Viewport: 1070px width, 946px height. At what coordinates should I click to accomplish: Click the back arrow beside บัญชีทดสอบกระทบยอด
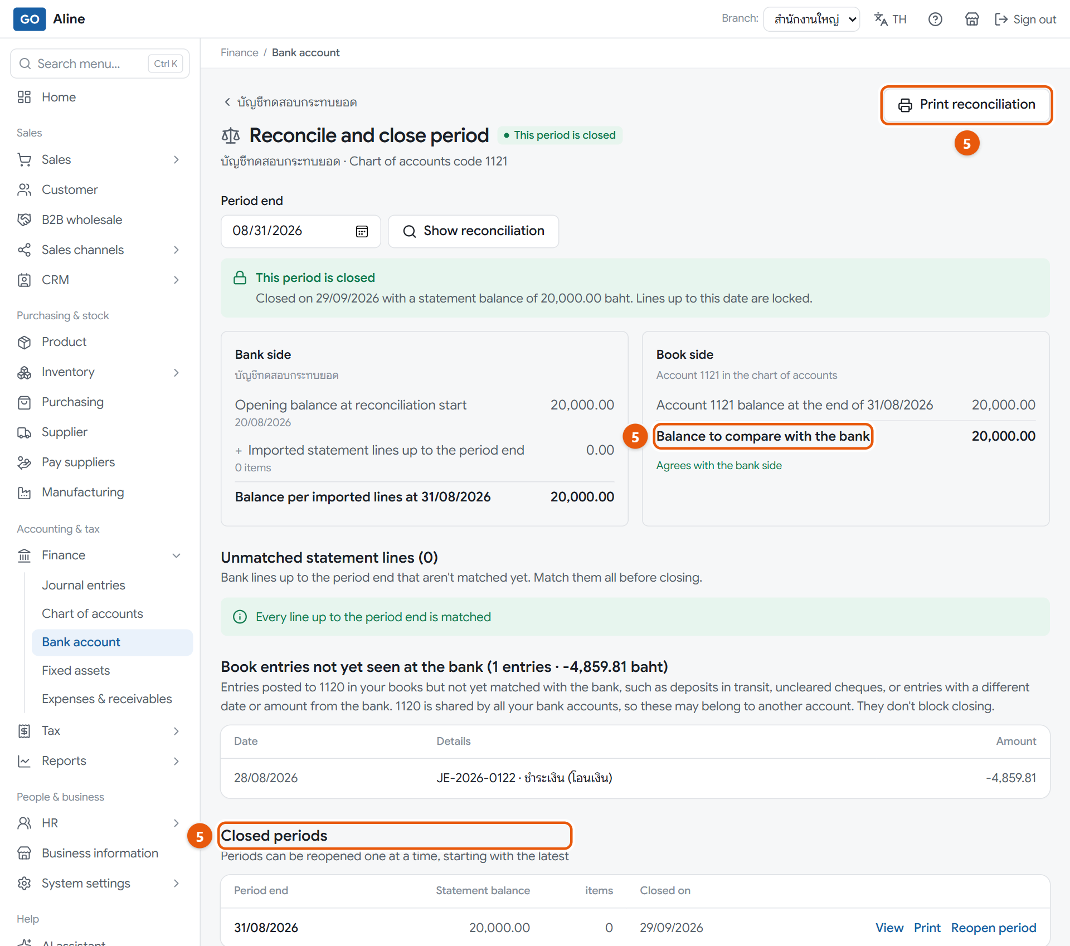tap(227, 102)
